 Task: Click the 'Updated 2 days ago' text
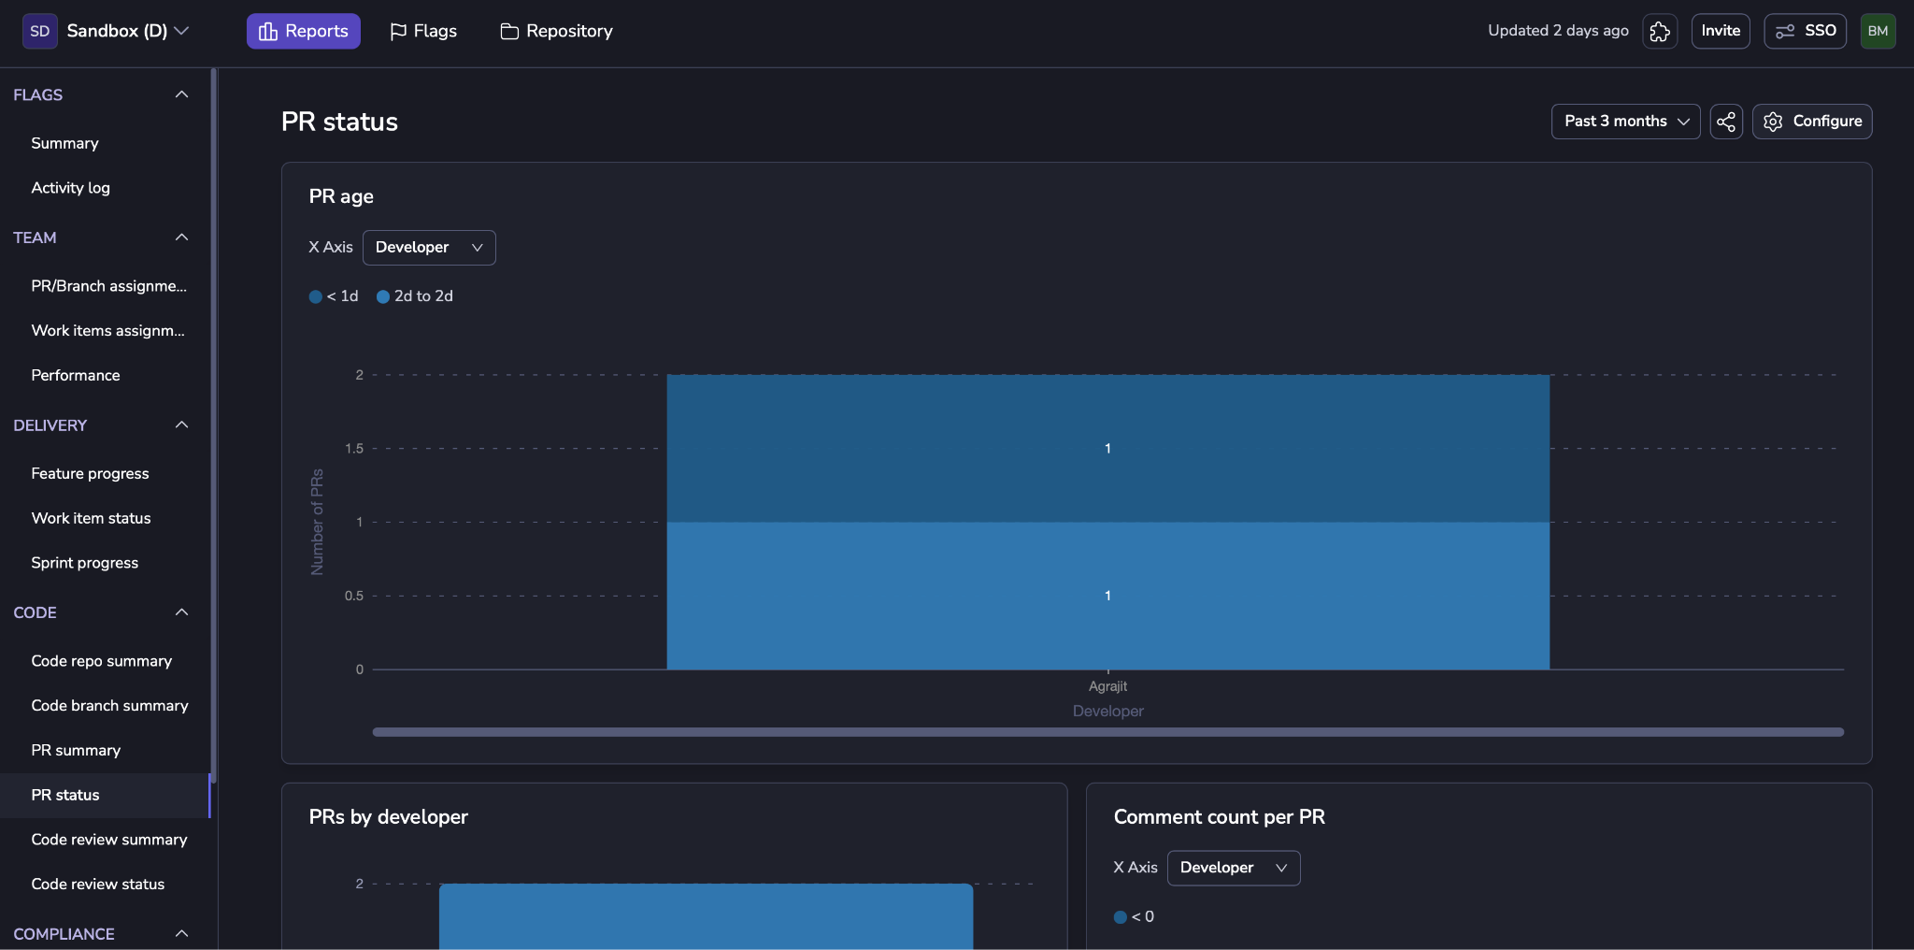[x=1558, y=31]
